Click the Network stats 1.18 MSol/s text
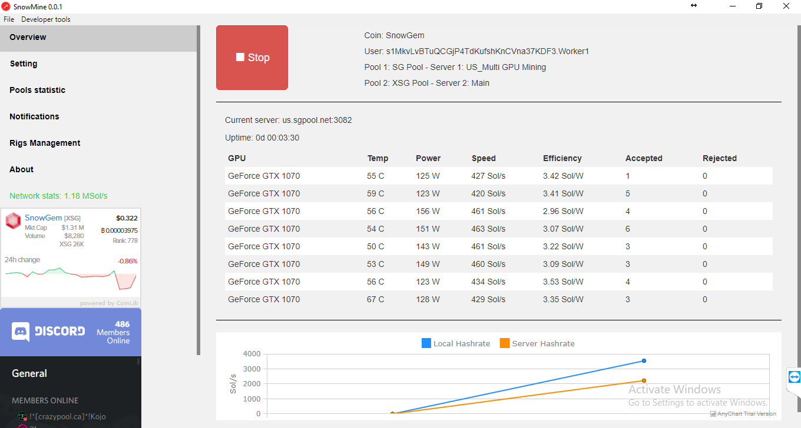801x428 pixels. click(x=58, y=196)
